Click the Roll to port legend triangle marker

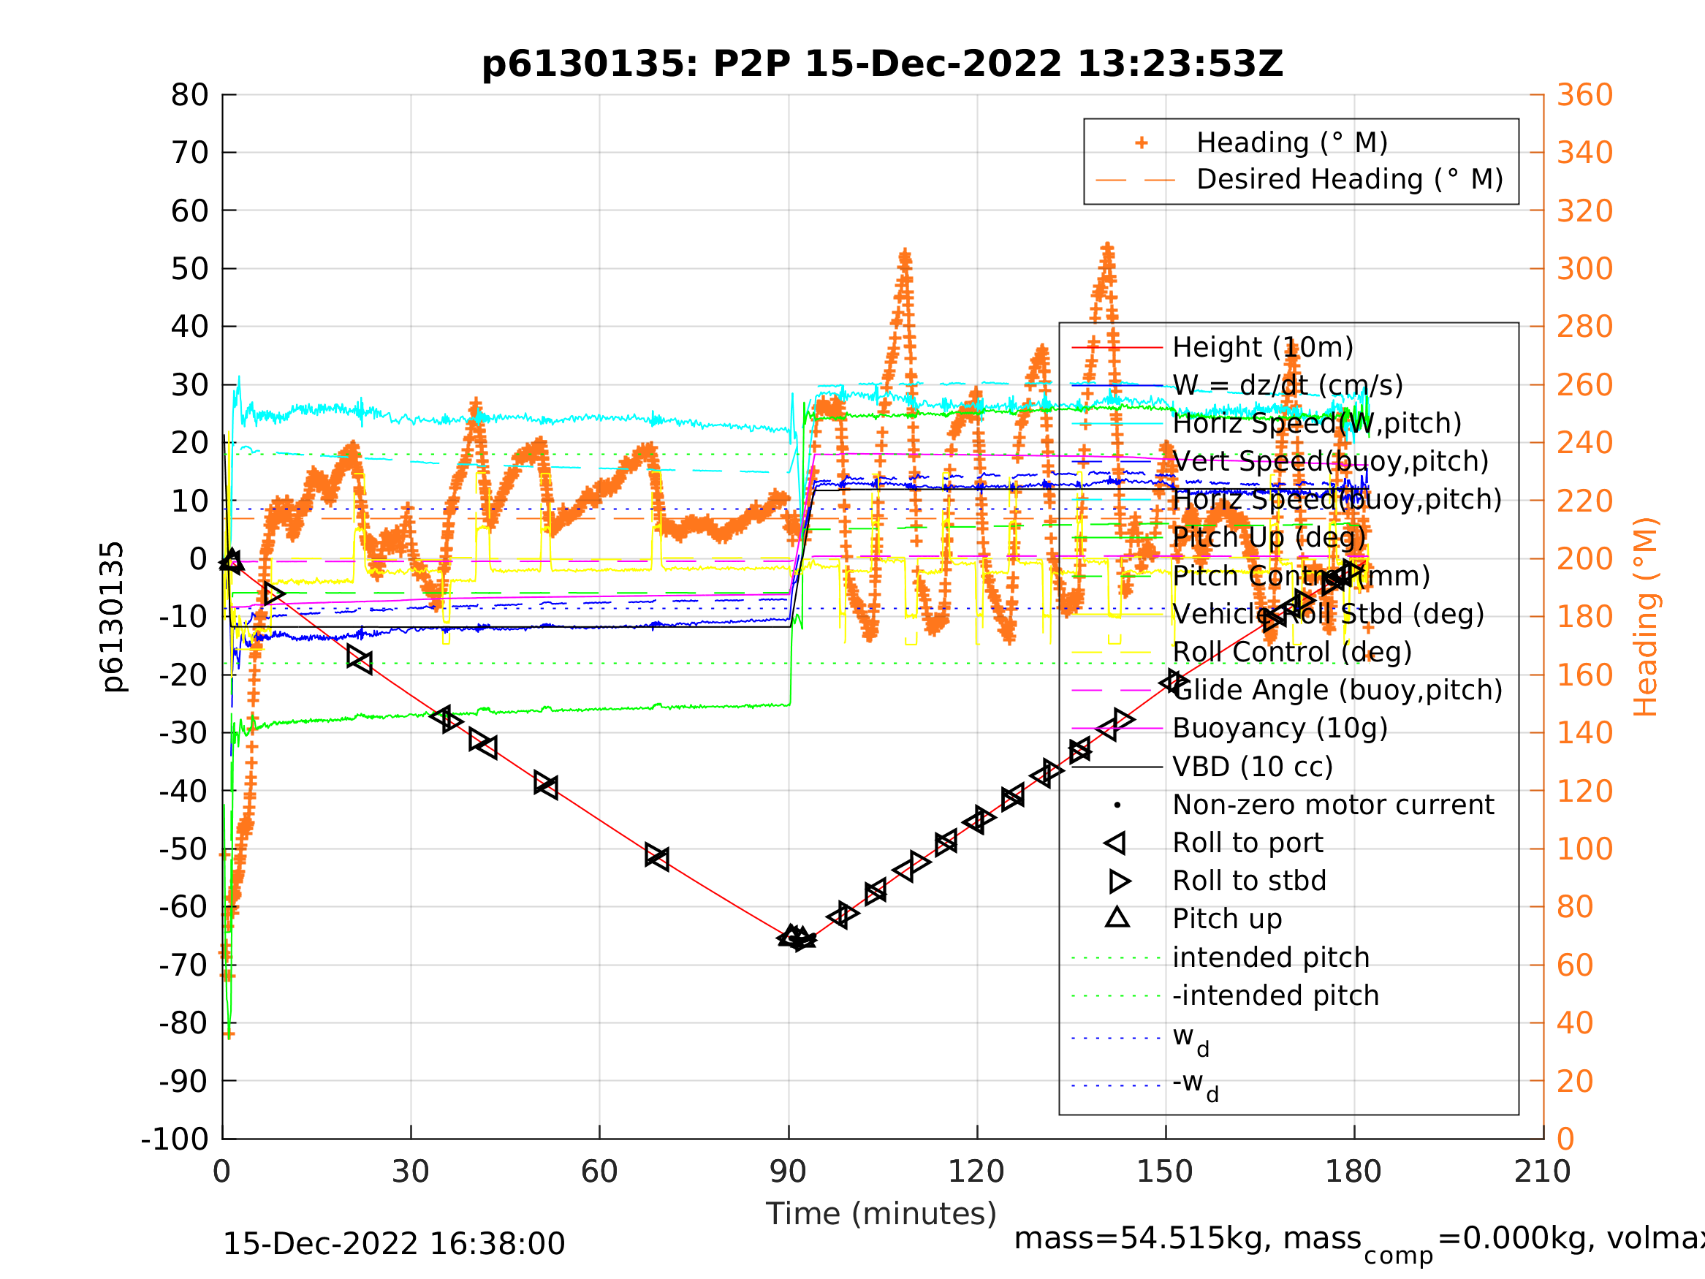[1116, 843]
